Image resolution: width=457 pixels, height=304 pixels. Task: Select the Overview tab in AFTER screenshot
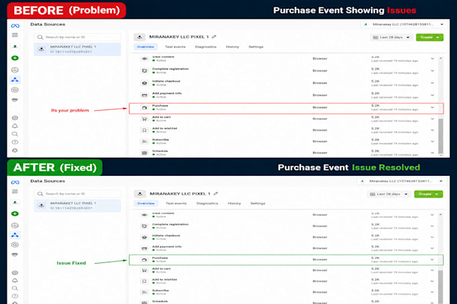pyautogui.click(x=146, y=203)
